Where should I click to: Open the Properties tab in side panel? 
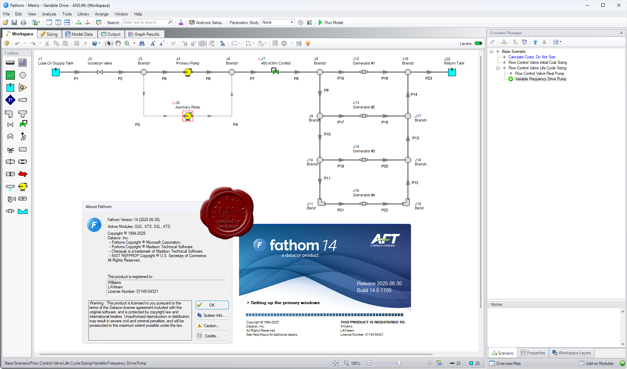[533, 353]
